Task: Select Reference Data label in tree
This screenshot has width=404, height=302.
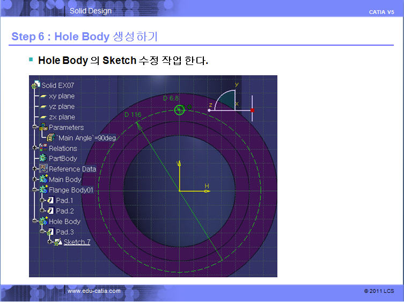Action: 72,169
